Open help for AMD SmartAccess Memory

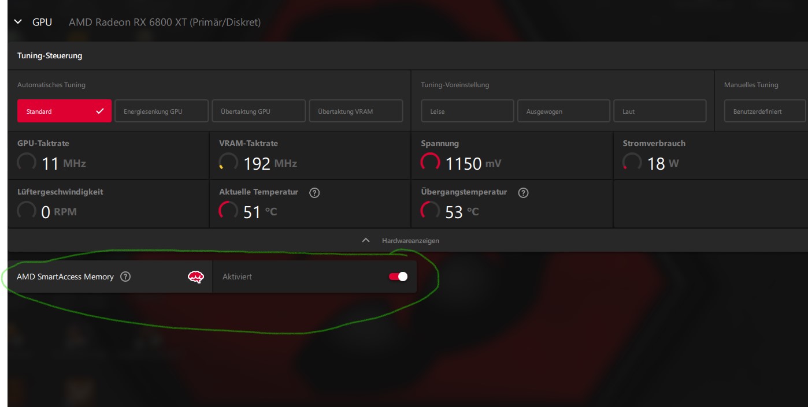coord(125,277)
